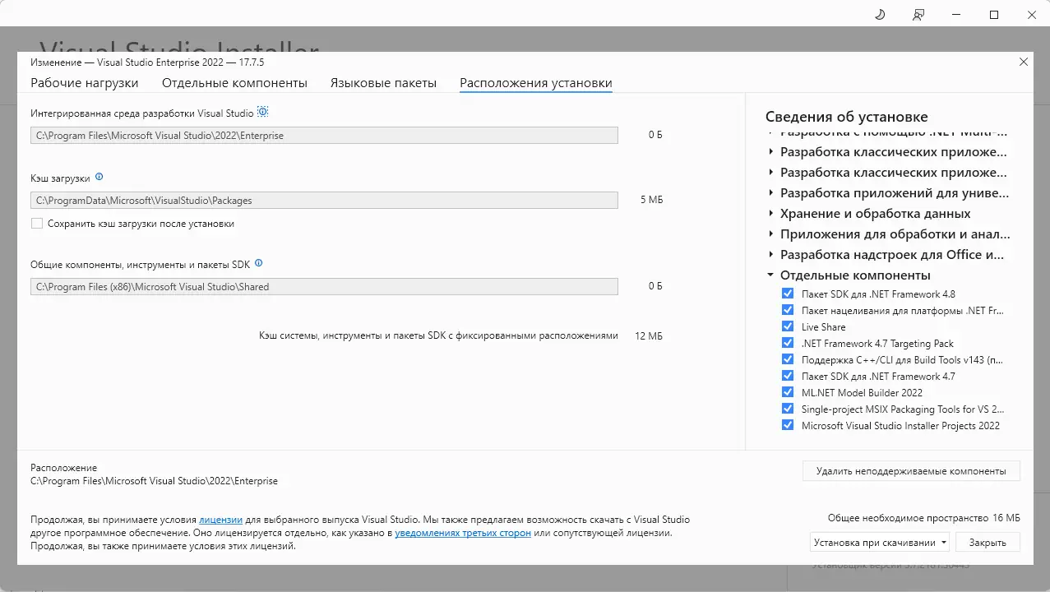Enable Сохранить кэш загрузки после установки

37,224
